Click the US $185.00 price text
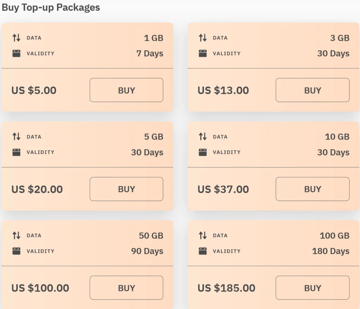The image size is (360, 309). [226, 288]
